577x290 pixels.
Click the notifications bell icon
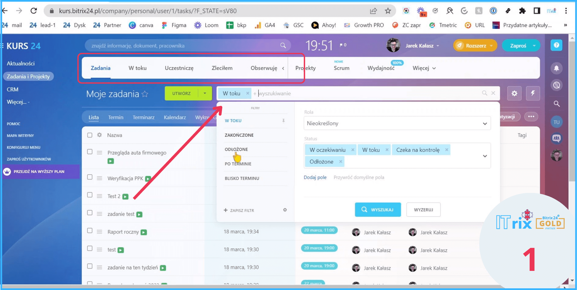556,68
